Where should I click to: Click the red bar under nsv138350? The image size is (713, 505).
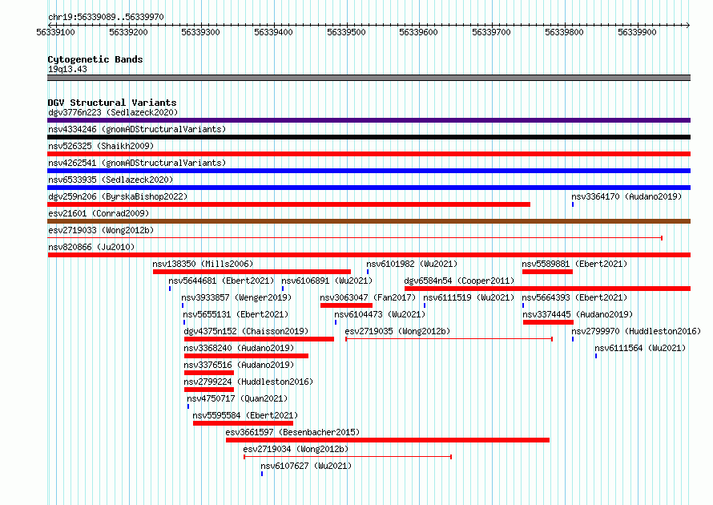click(252, 272)
